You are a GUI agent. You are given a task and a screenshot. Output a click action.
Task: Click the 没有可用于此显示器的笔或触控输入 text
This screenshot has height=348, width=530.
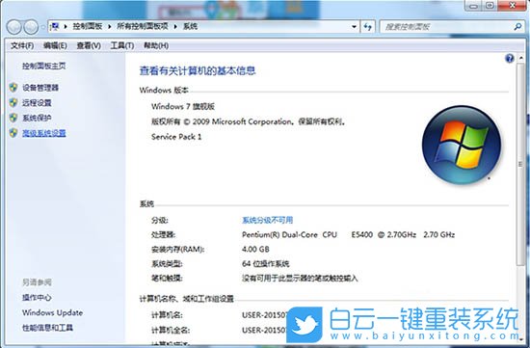[300, 279]
